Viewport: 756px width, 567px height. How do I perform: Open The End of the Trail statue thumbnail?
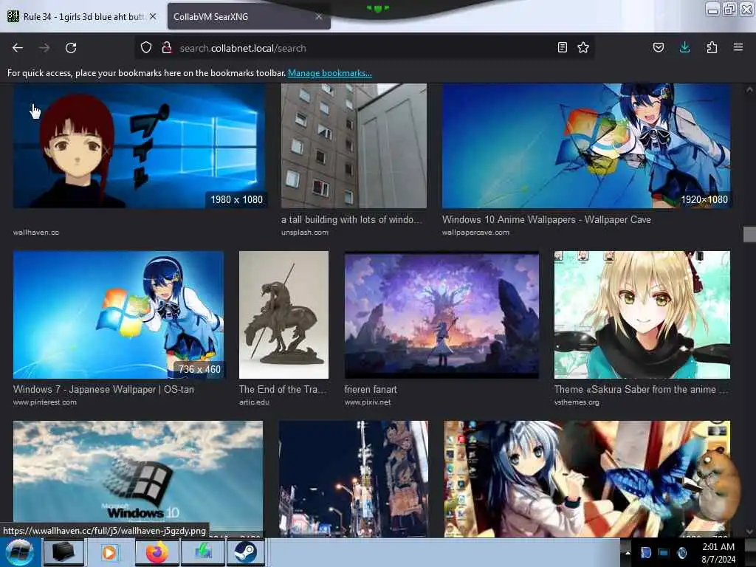tap(284, 315)
